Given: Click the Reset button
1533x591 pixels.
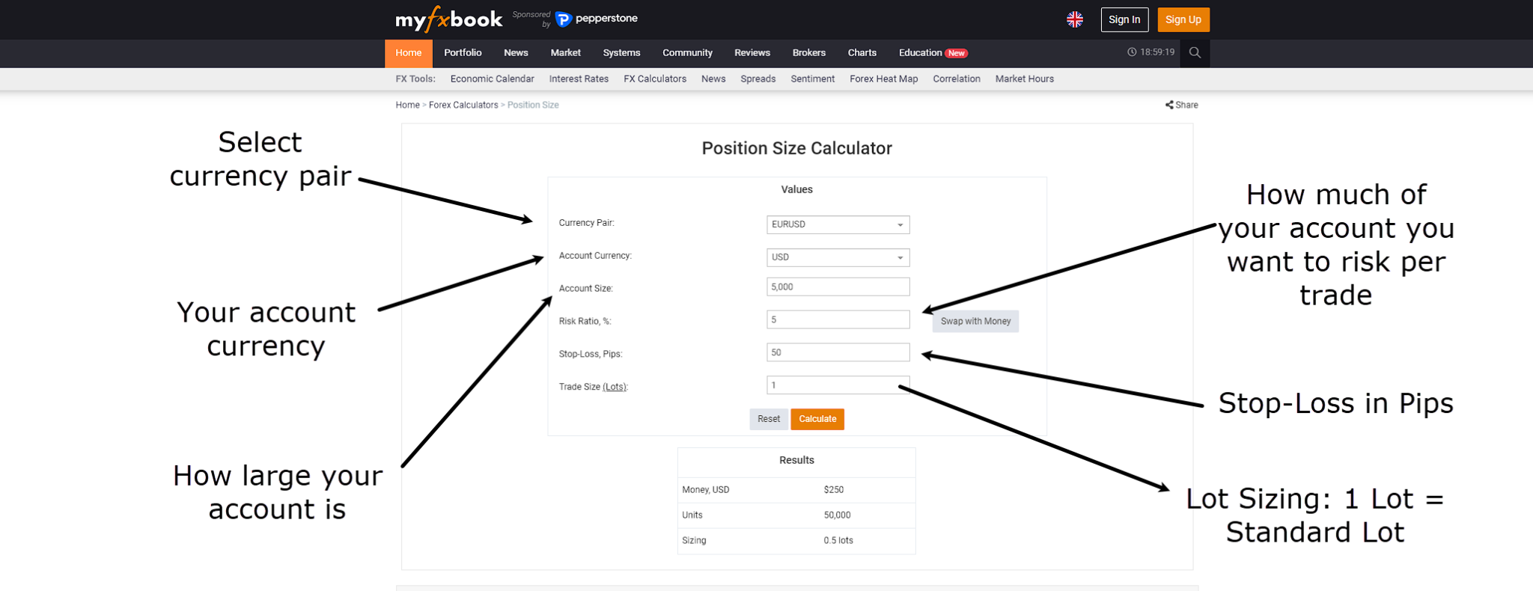Looking at the screenshot, I should click(x=769, y=419).
